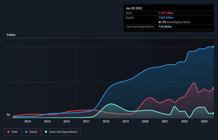Toggle Cash And Equivalents legend button
Image resolution: width=218 pixels, height=140 pixels.
[61, 132]
